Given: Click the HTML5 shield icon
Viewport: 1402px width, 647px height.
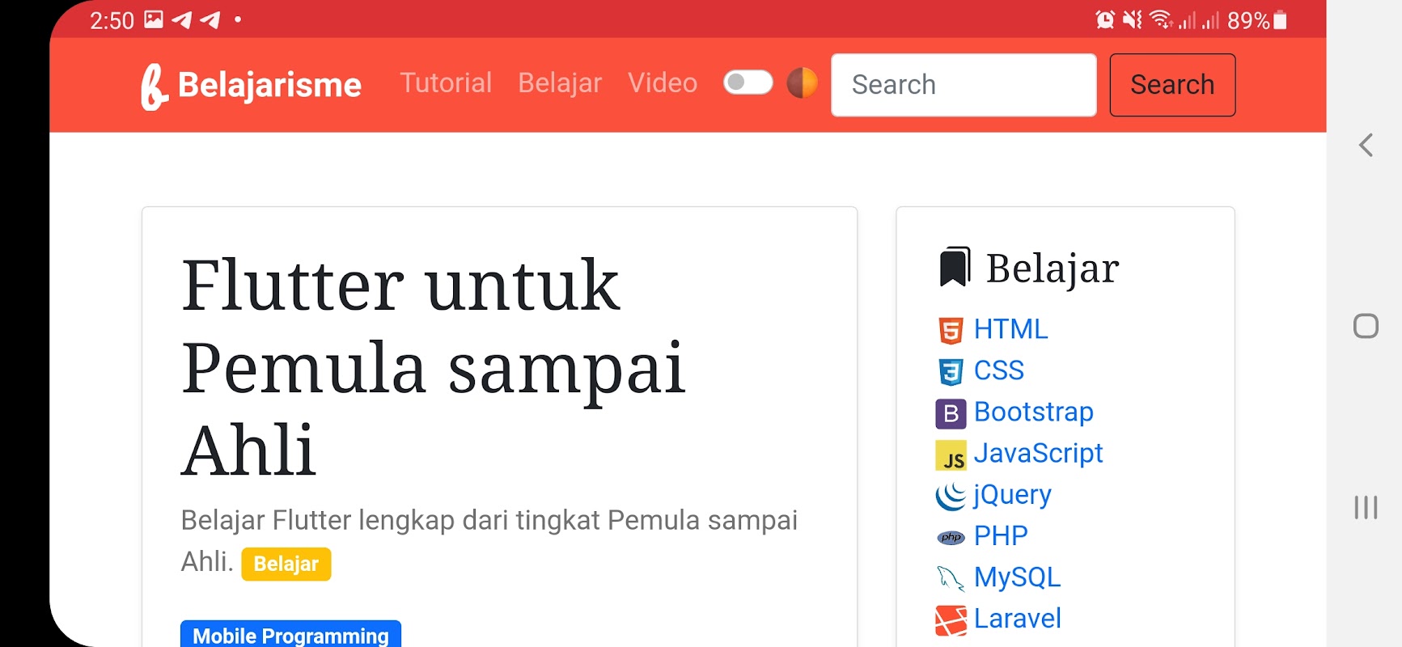Looking at the screenshot, I should [x=951, y=330].
